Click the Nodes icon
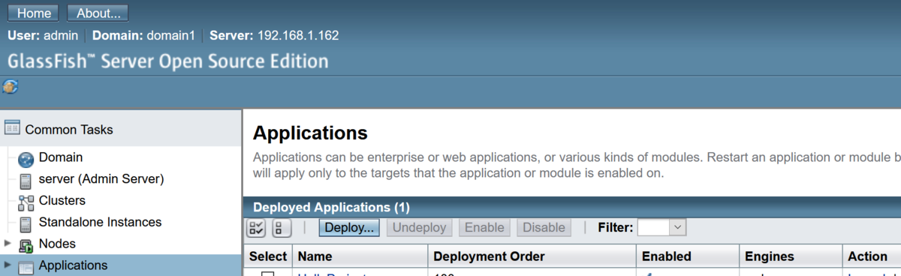 [x=26, y=245]
